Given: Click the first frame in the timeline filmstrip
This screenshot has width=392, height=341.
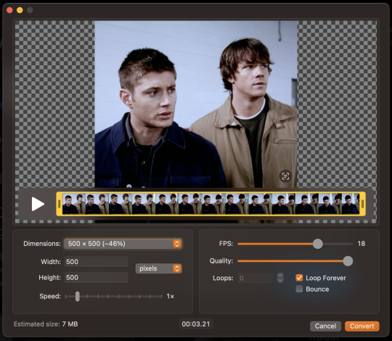Looking at the screenshot, I should (74, 204).
